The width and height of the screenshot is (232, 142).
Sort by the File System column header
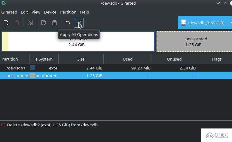click(44, 59)
